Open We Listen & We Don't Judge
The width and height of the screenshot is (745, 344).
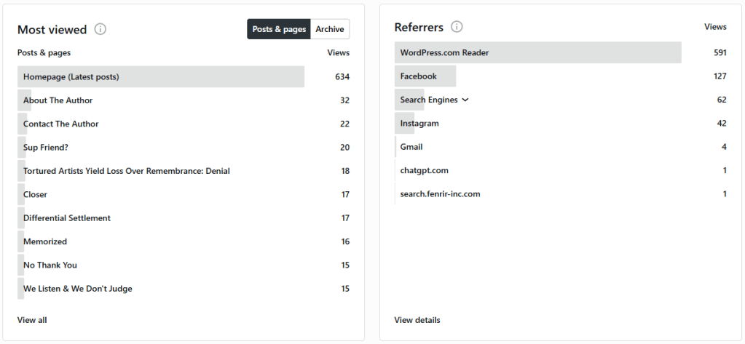[78, 289]
